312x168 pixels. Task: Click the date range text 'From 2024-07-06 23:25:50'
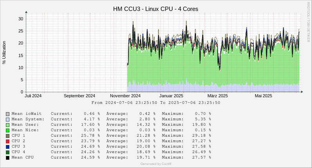(124, 103)
